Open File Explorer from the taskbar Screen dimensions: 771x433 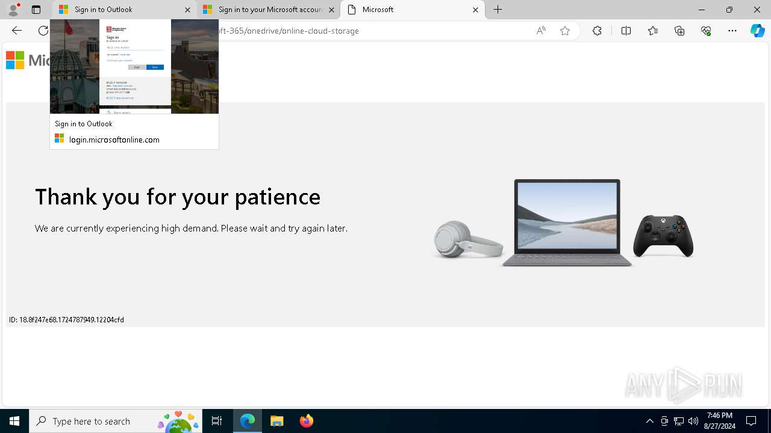point(277,421)
